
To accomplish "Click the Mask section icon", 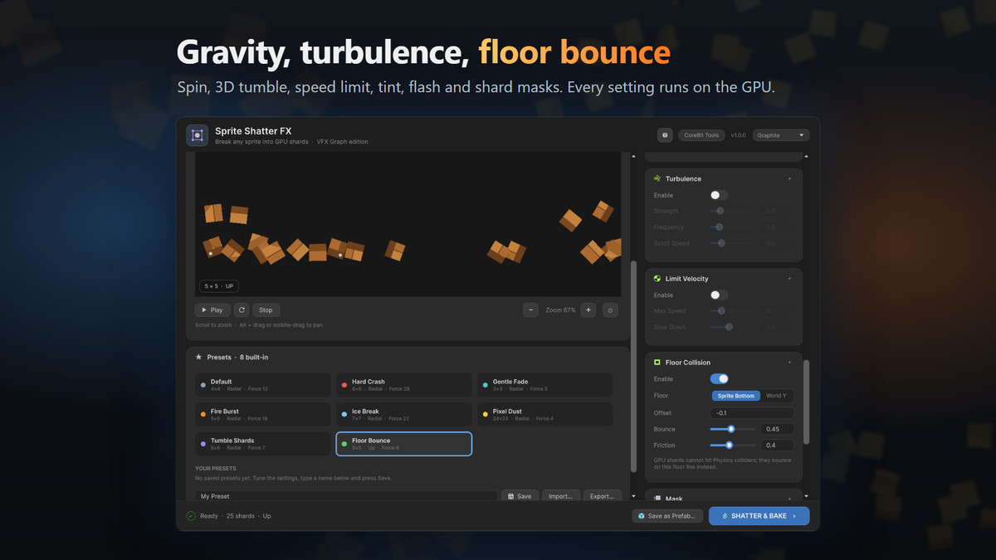I will click(x=657, y=499).
